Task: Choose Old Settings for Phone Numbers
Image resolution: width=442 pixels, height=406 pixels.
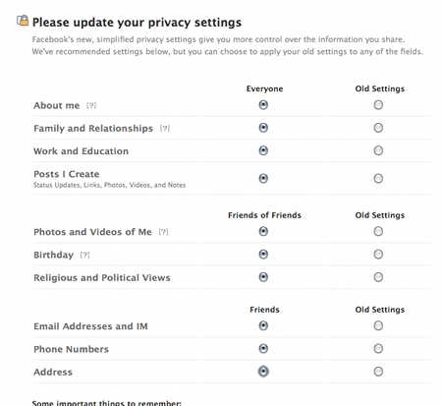Action: [378, 349]
